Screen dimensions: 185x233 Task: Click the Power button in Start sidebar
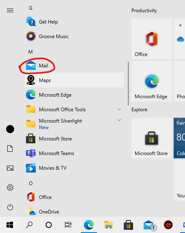(10, 207)
